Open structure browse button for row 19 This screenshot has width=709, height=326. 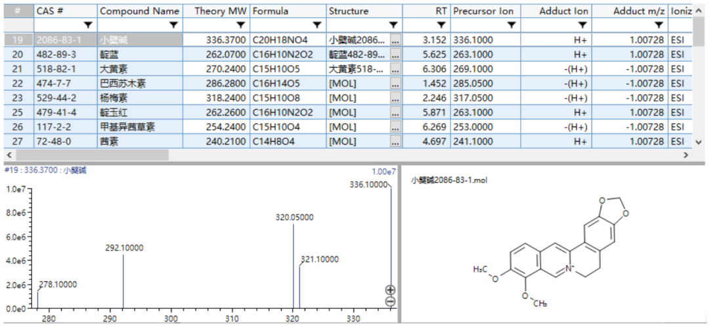coord(395,40)
